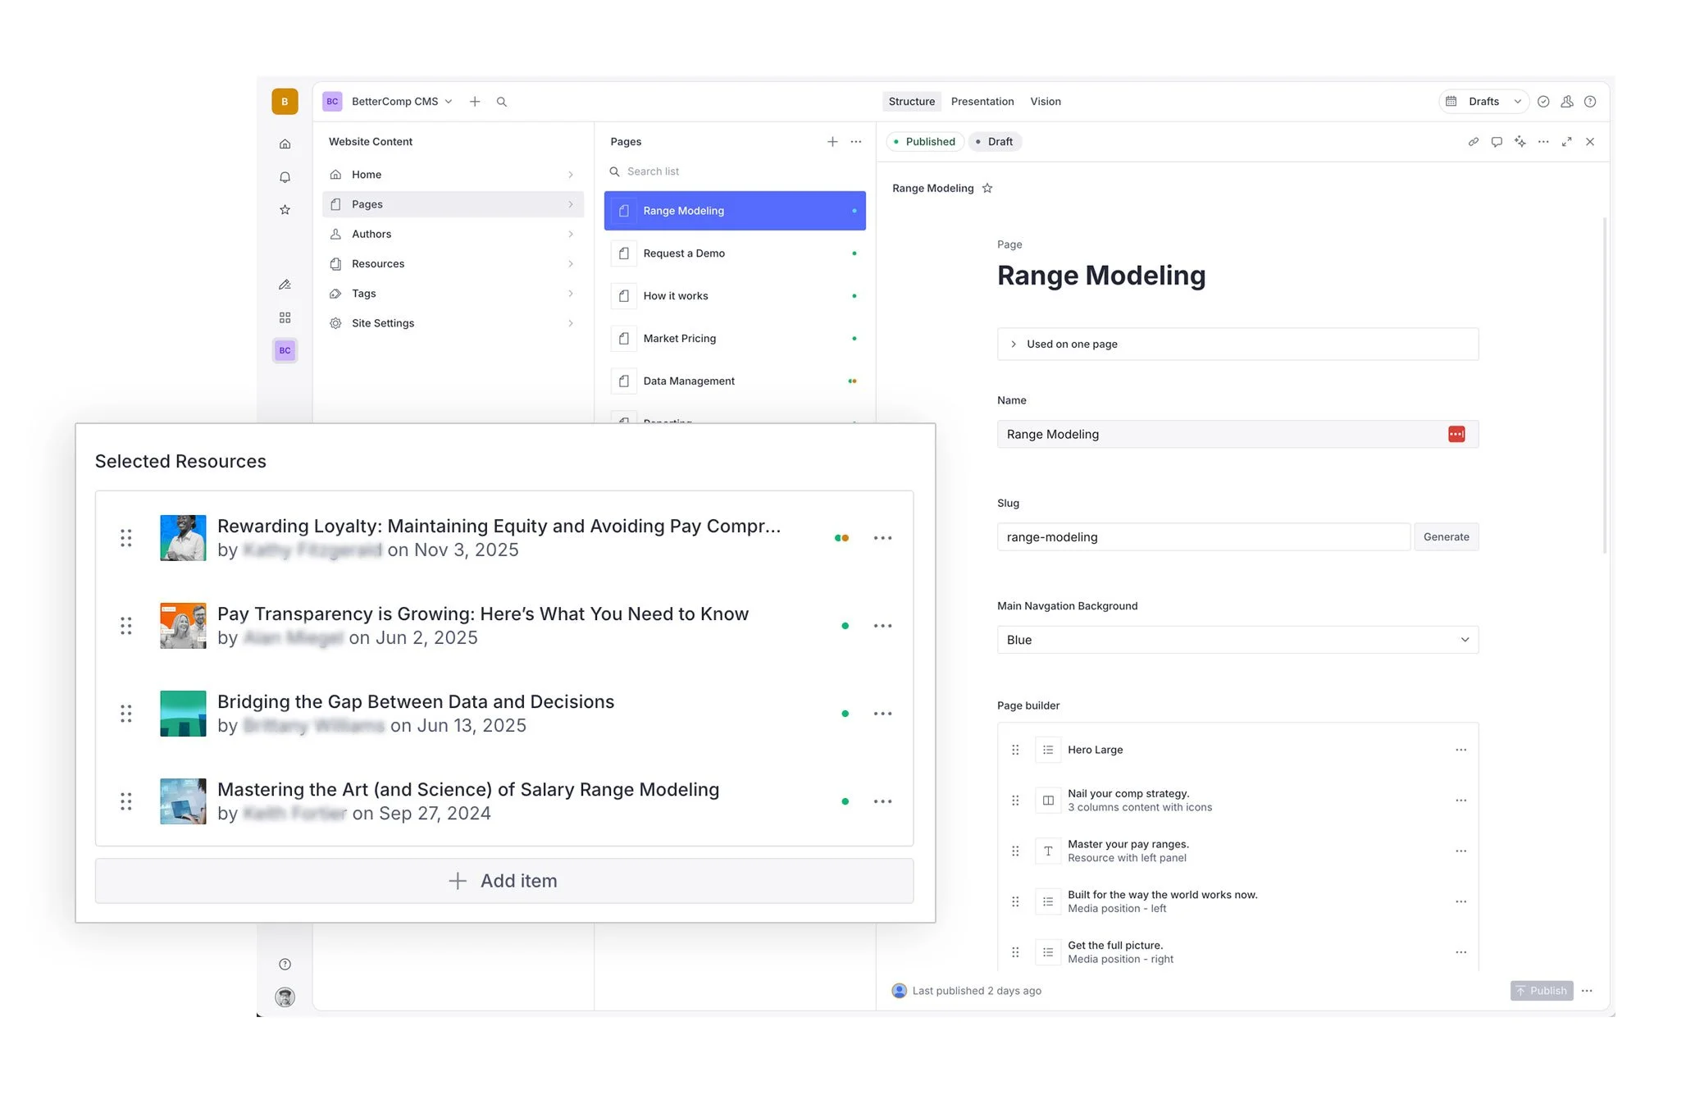Open the BetterComp CMS workspace switcher

coord(394,102)
